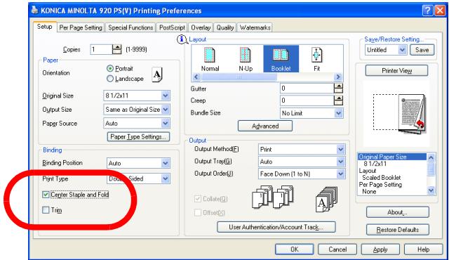Uncheck Center Staple and Fold
Image resolution: width=449 pixels, height=260 pixels.
(x=46, y=195)
